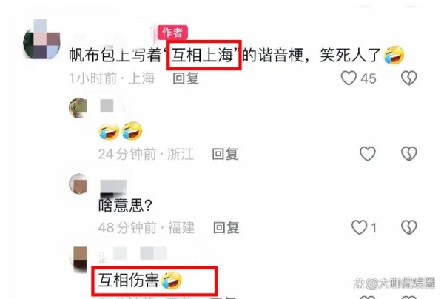The image size is (444, 299).
Task: Click the blurred username above 啥意思
Action: pos(113,187)
